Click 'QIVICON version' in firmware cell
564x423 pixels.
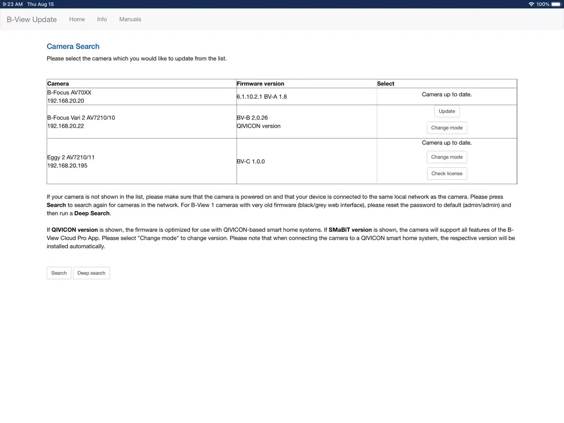(259, 126)
